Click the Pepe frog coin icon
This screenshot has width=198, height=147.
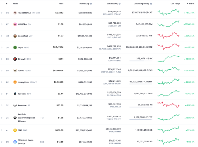coord(15,48)
